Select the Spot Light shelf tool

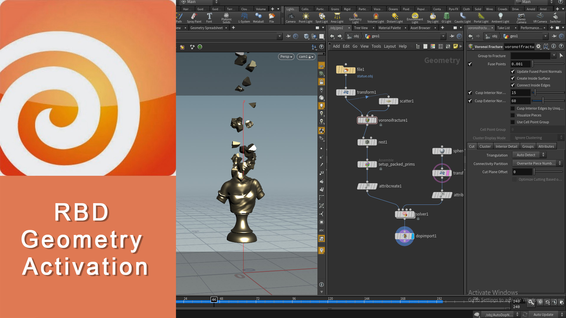(321, 17)
